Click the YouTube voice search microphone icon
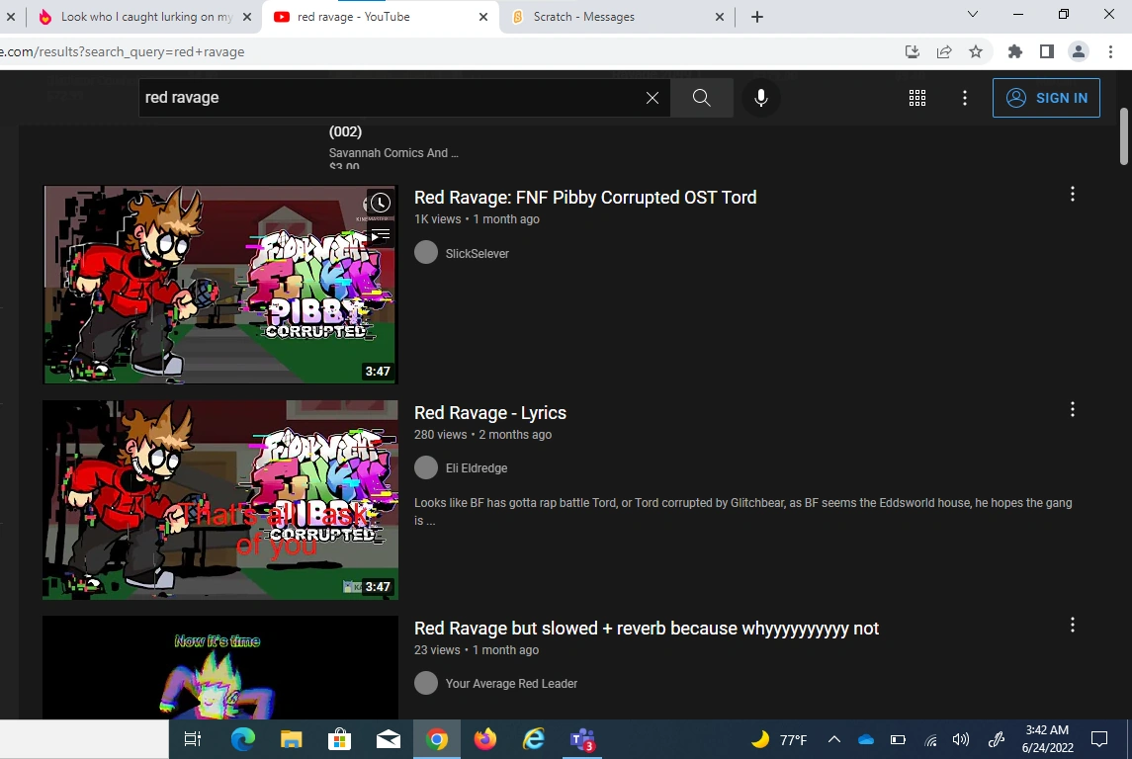 point(760,97)
